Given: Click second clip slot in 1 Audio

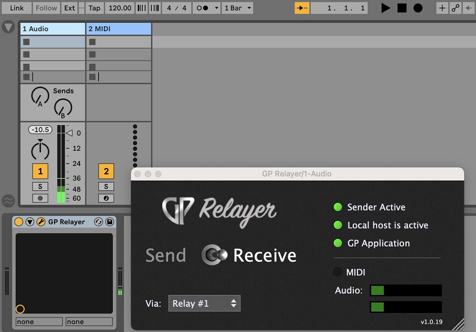Looking at the screenshot, I should pyautogui.click(x=53, y=54).
